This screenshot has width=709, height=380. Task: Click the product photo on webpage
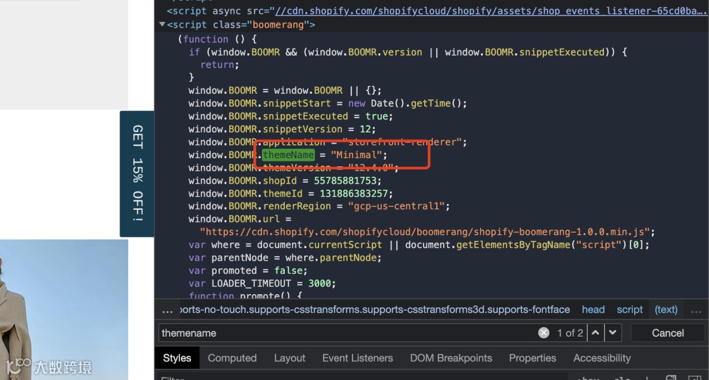[x=64, y=310]
